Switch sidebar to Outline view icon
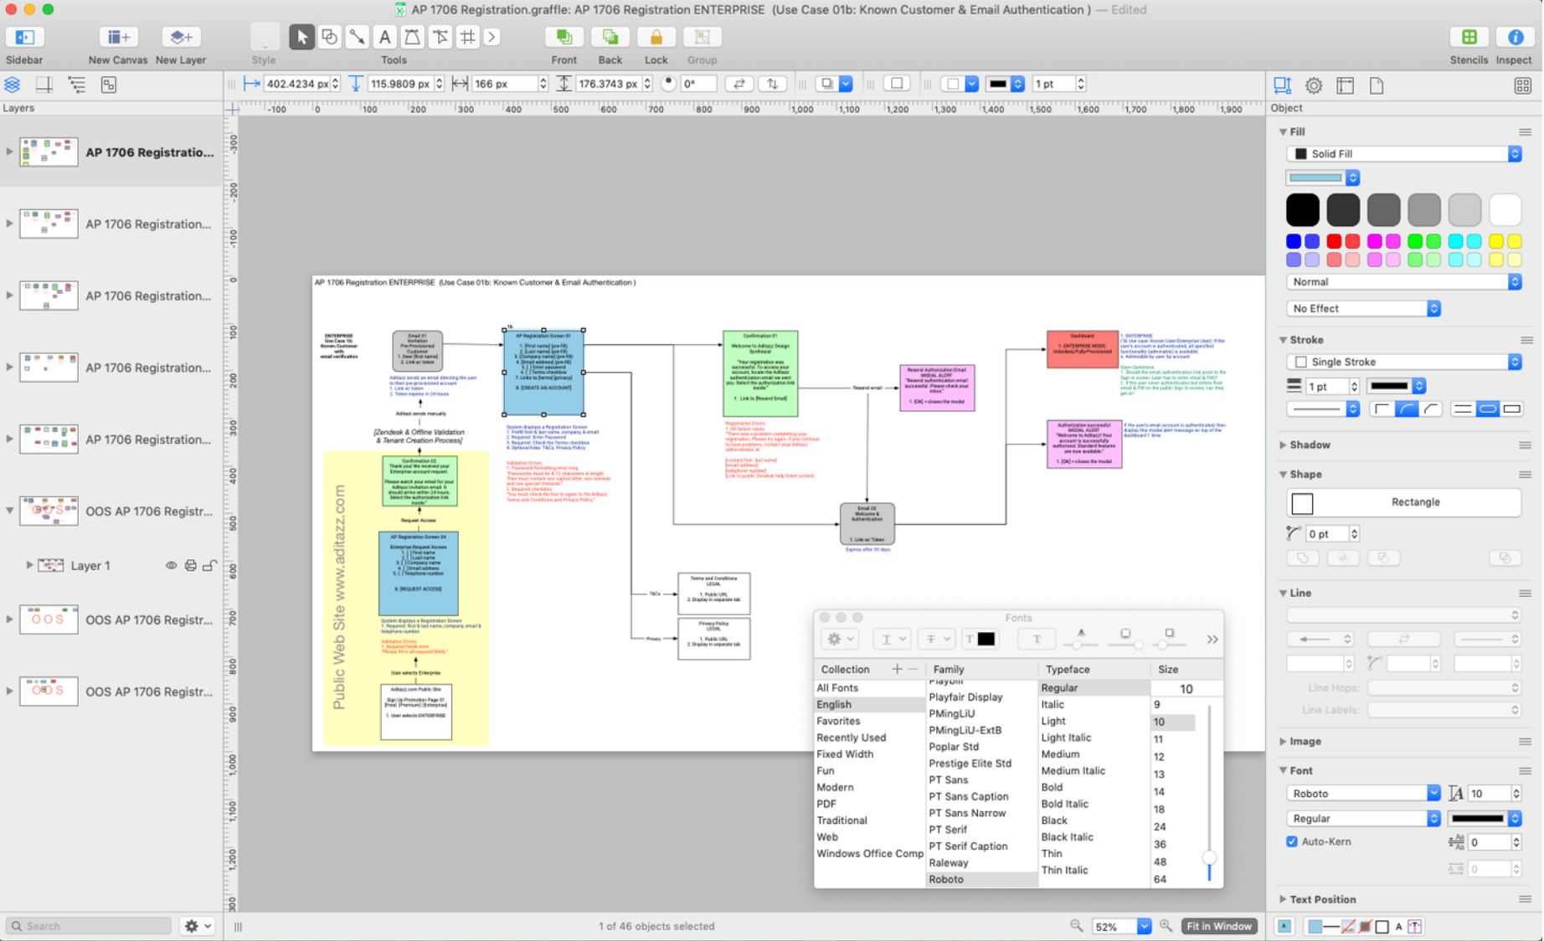This screenshot has width=1544, height=941. (x=76, y=85)
